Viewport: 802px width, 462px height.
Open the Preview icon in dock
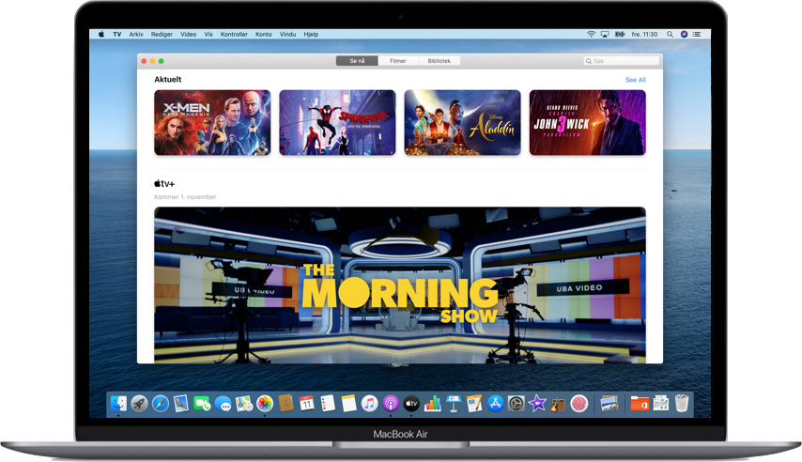(x=609, y=404)
